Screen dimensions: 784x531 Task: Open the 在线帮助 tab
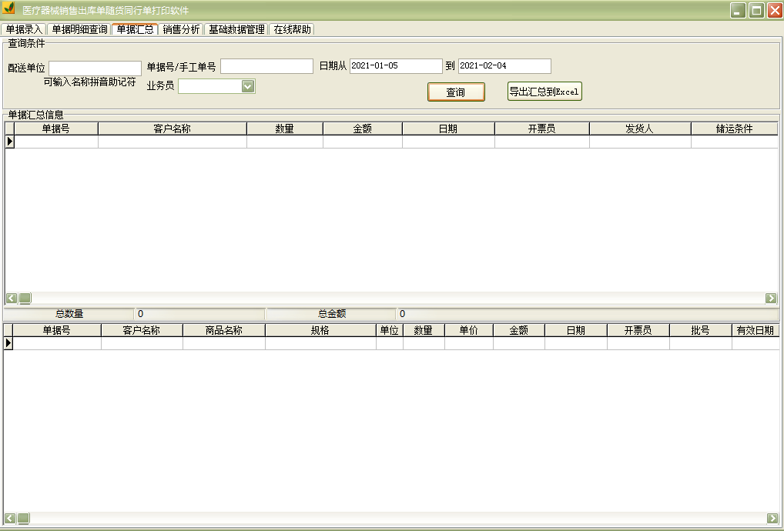coord(292,29)
